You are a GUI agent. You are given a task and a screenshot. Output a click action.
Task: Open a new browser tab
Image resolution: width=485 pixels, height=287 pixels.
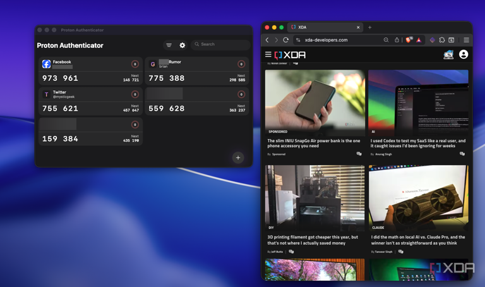pyautogui.click(x=369, y=27)
